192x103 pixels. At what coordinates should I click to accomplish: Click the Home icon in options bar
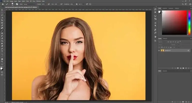pyautogui.click(x=3, y=4)
